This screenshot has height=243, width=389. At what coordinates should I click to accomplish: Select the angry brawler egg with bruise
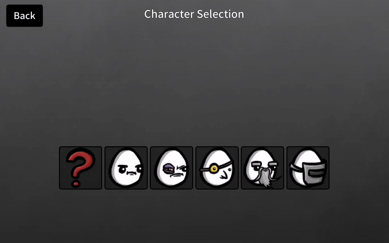click(x=171, y=168)
